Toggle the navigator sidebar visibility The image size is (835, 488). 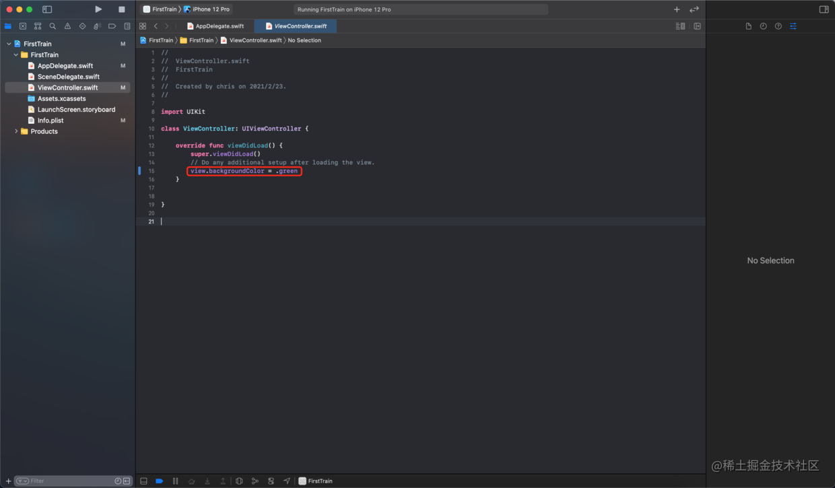point(47,9)
